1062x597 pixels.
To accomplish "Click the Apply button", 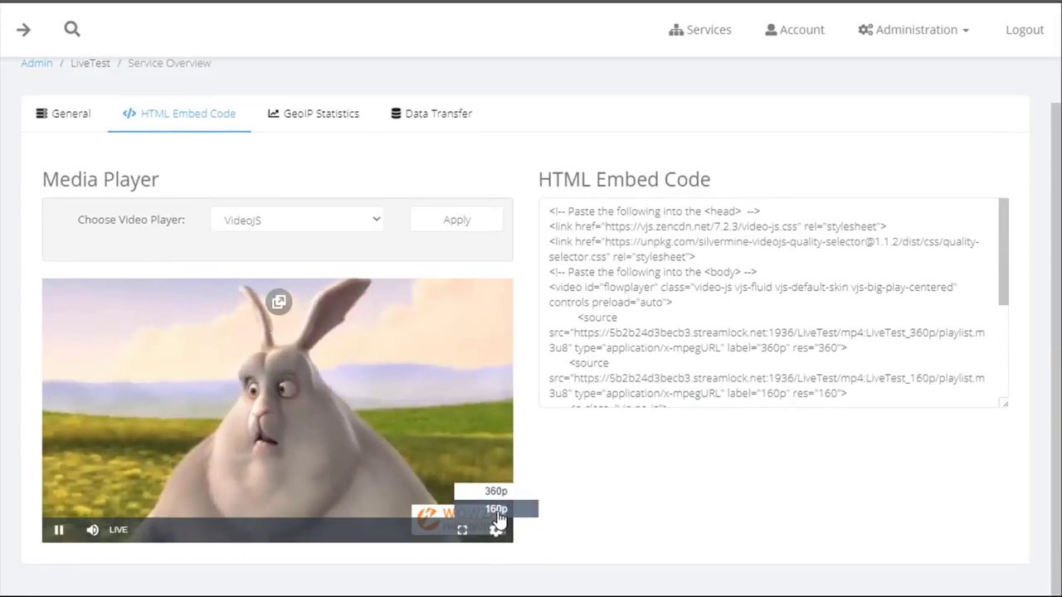I will (x=456, y=220).
